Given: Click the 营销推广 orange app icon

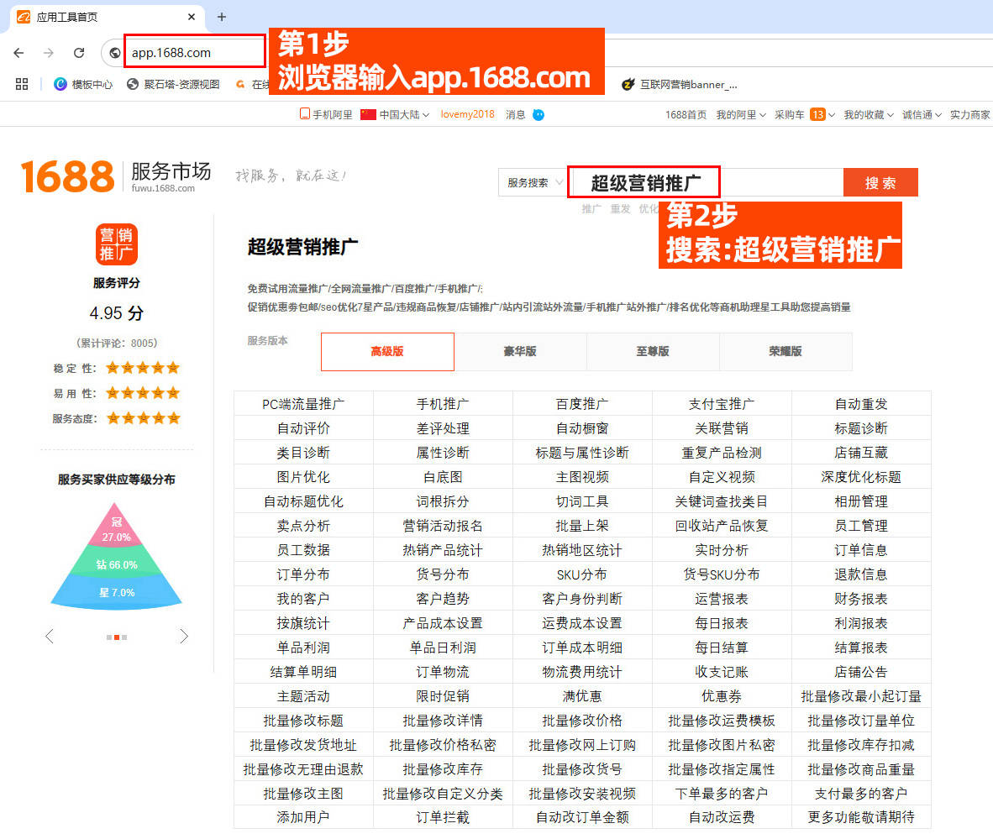Looking at the screenshot, I should click(116, 244).
